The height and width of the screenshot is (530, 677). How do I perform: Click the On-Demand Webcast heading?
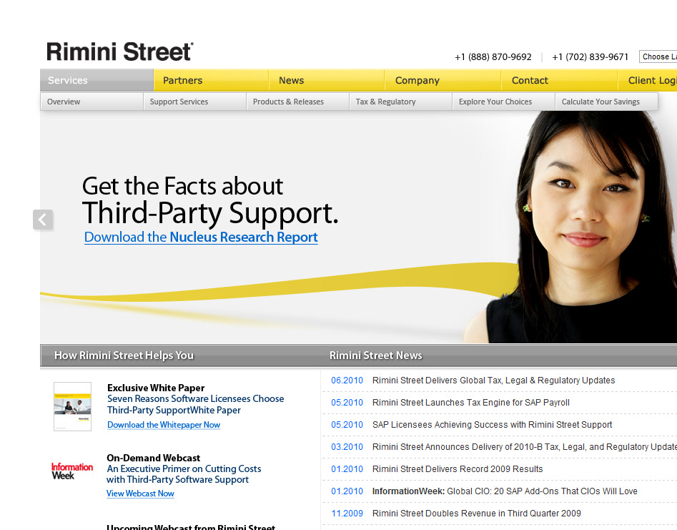point(153,458)
